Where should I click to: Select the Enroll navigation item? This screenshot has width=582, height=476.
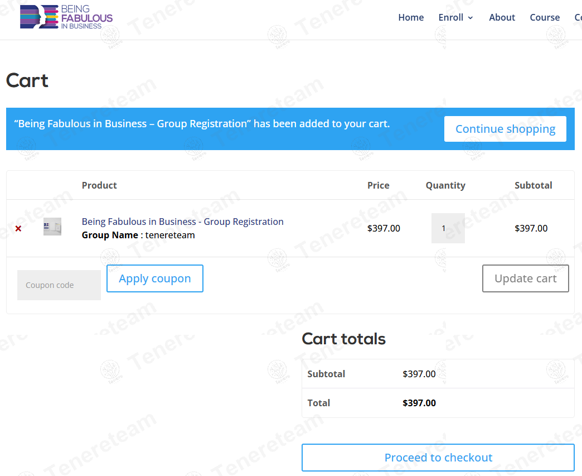pyautogui.click(x=450, y=17)
